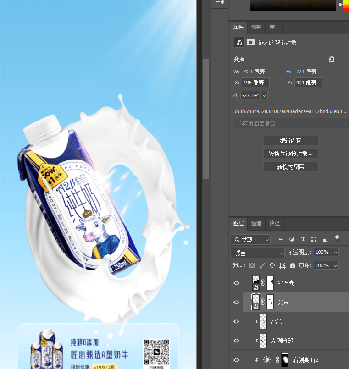Screen dimensions: 349x369
Task: Click mask link icon on 光束 layer
Action: tap(263, 302)
